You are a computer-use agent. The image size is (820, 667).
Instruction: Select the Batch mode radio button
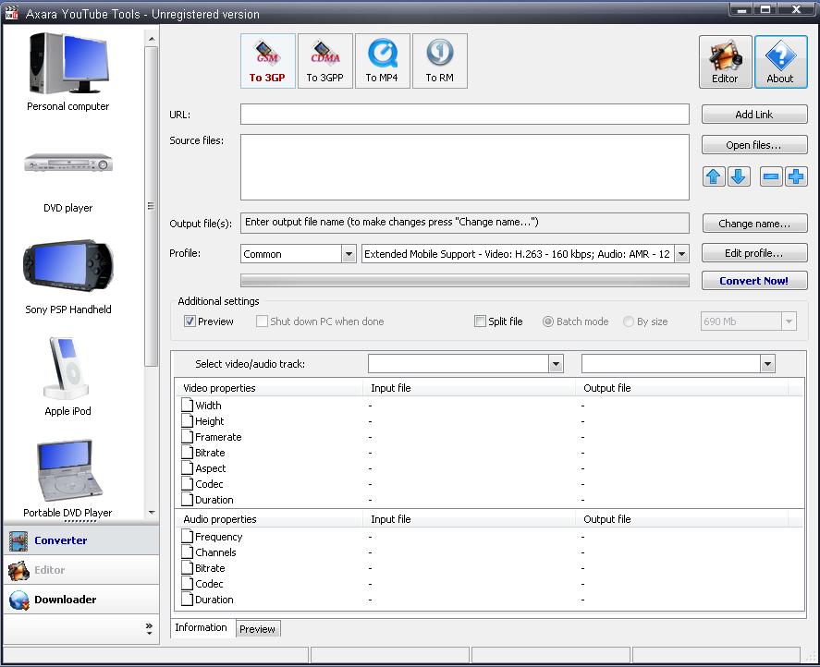click(547, 321)
